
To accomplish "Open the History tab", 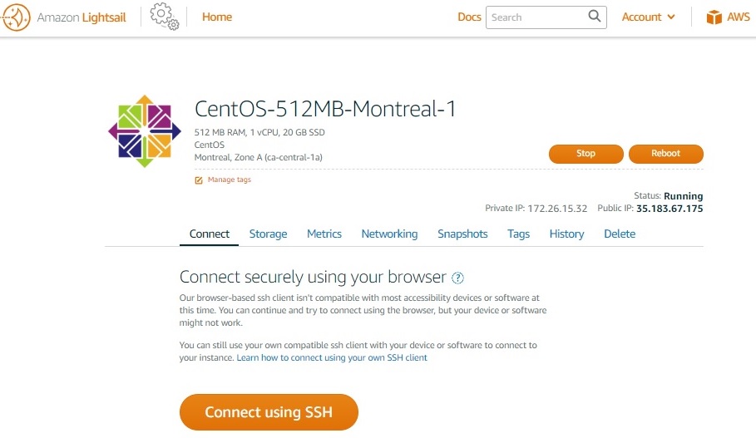I will click(x=566, y=234).
